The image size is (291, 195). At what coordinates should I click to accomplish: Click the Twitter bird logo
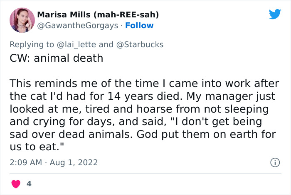tap(275, 14)
